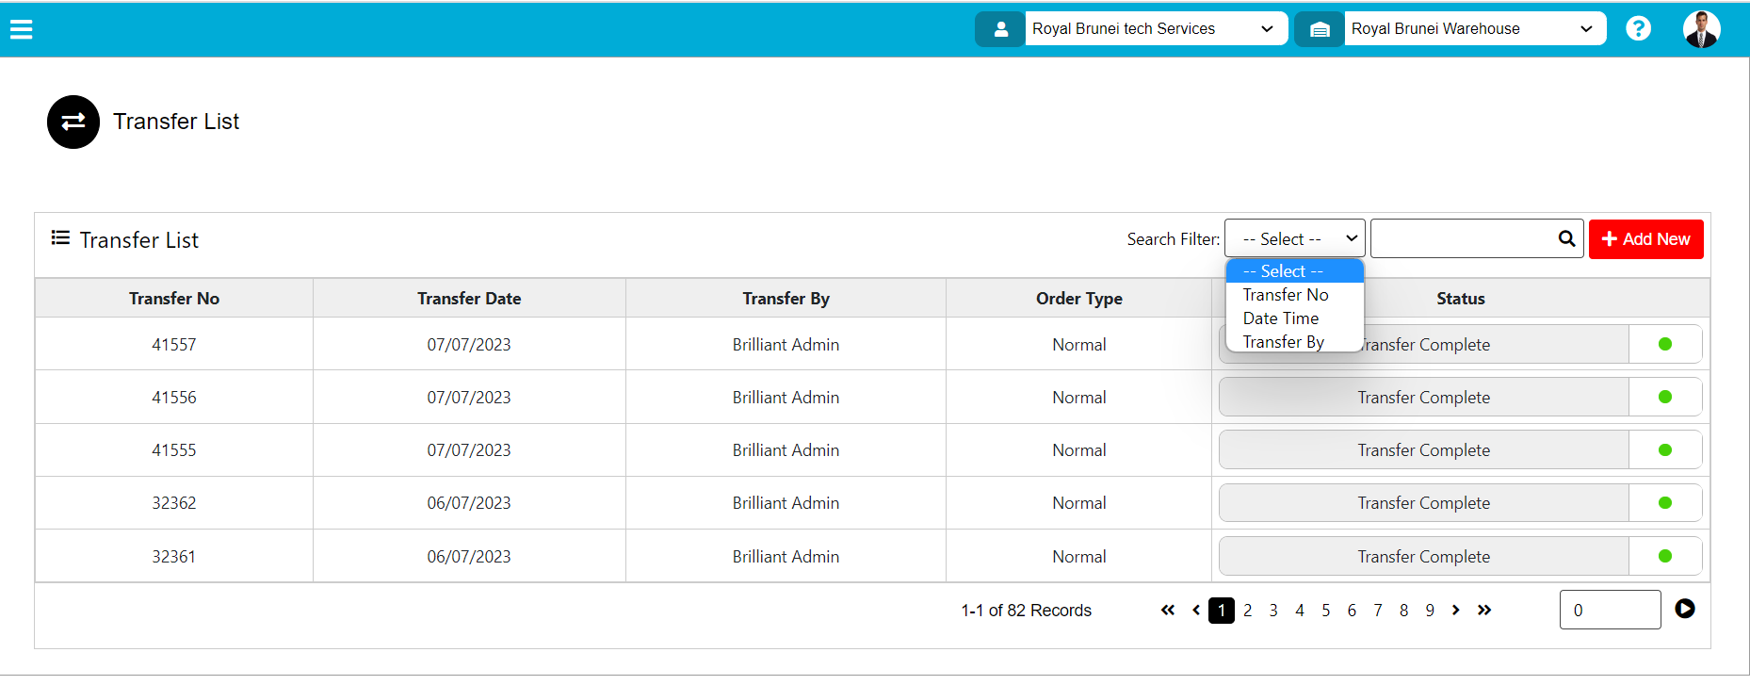The width and height of the screenshot is (1750, 685).
Task: Focus the page number input field
Action: point(1610,610)
